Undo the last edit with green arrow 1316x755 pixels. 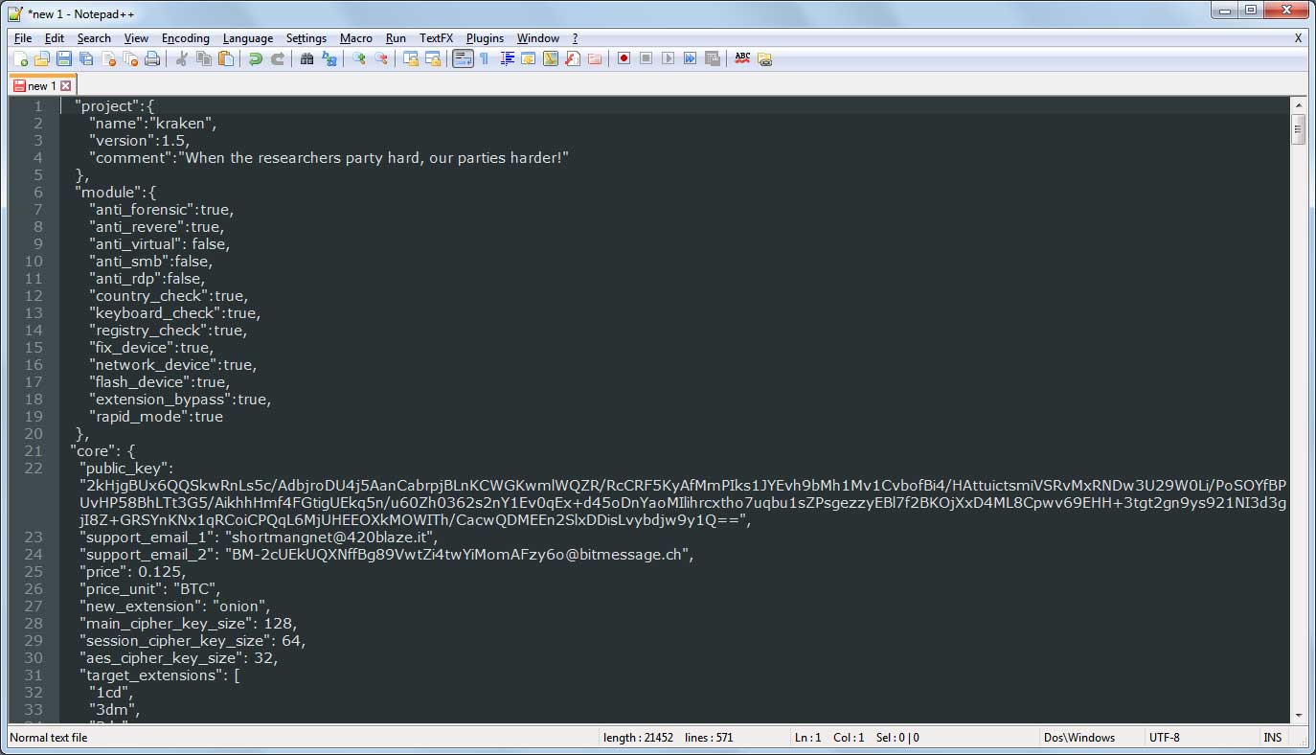(255, 58)
